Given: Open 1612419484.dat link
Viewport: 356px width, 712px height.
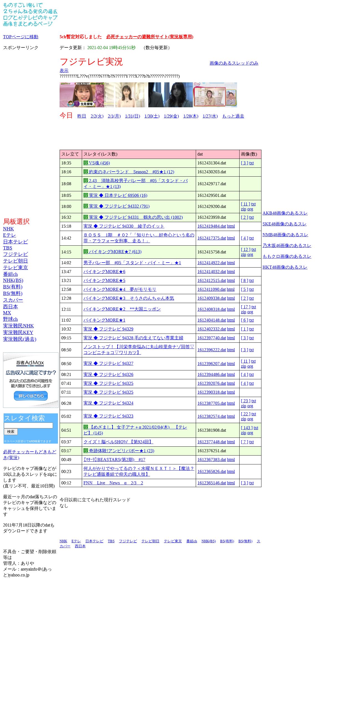Looking at the screenshot, I should coord(212,226).
